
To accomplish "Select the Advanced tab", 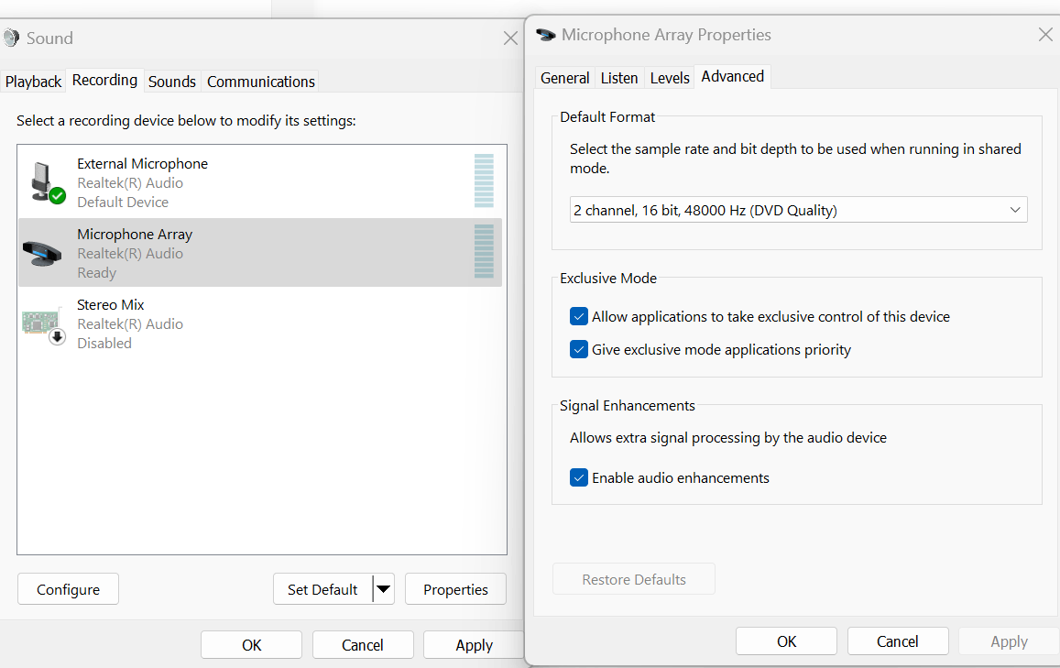I will tap(733, 76).
